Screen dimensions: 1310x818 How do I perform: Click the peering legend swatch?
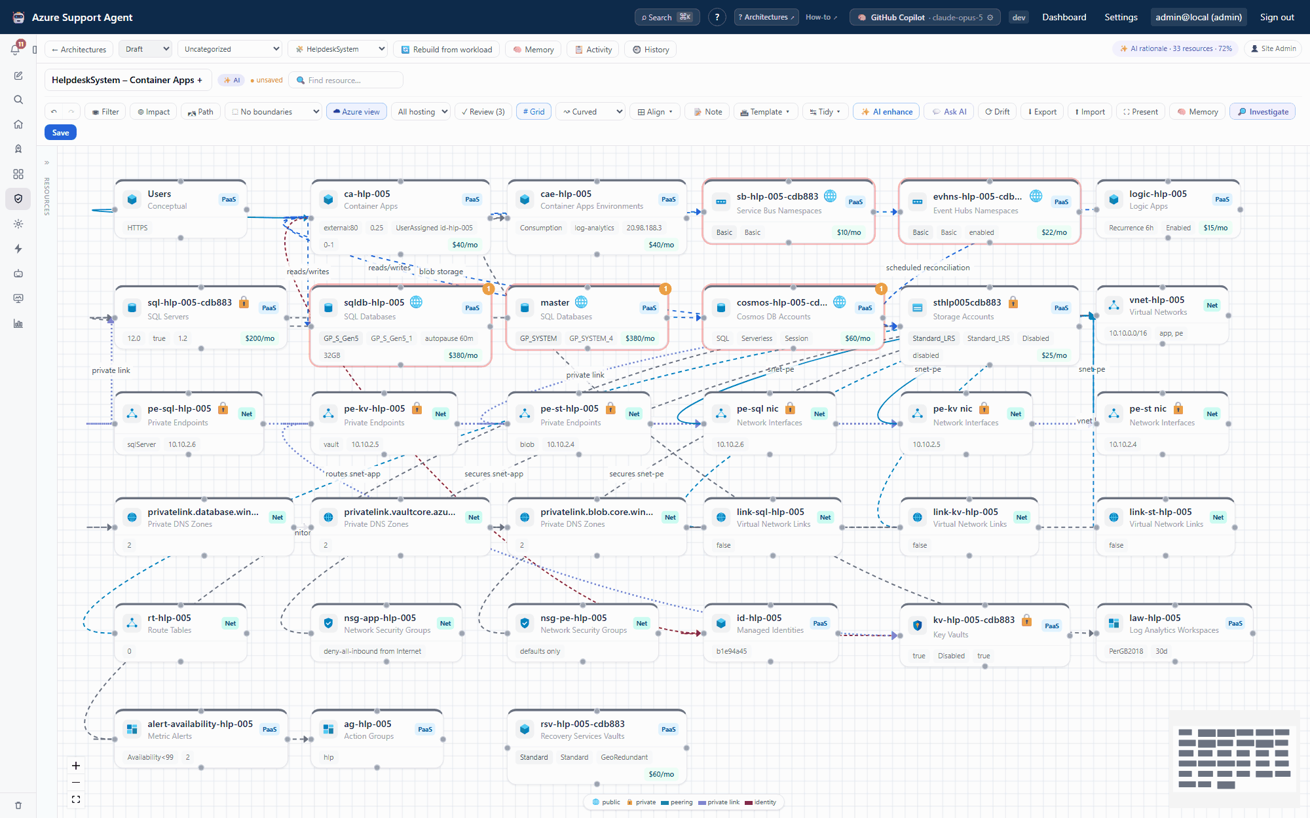665,802
